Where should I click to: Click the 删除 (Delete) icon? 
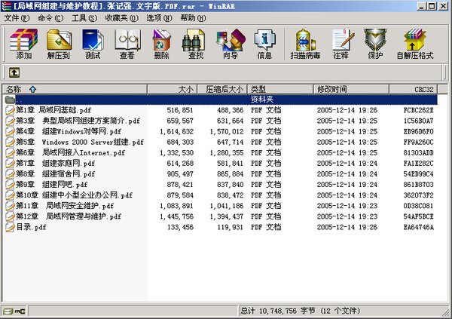click(161, 44)
